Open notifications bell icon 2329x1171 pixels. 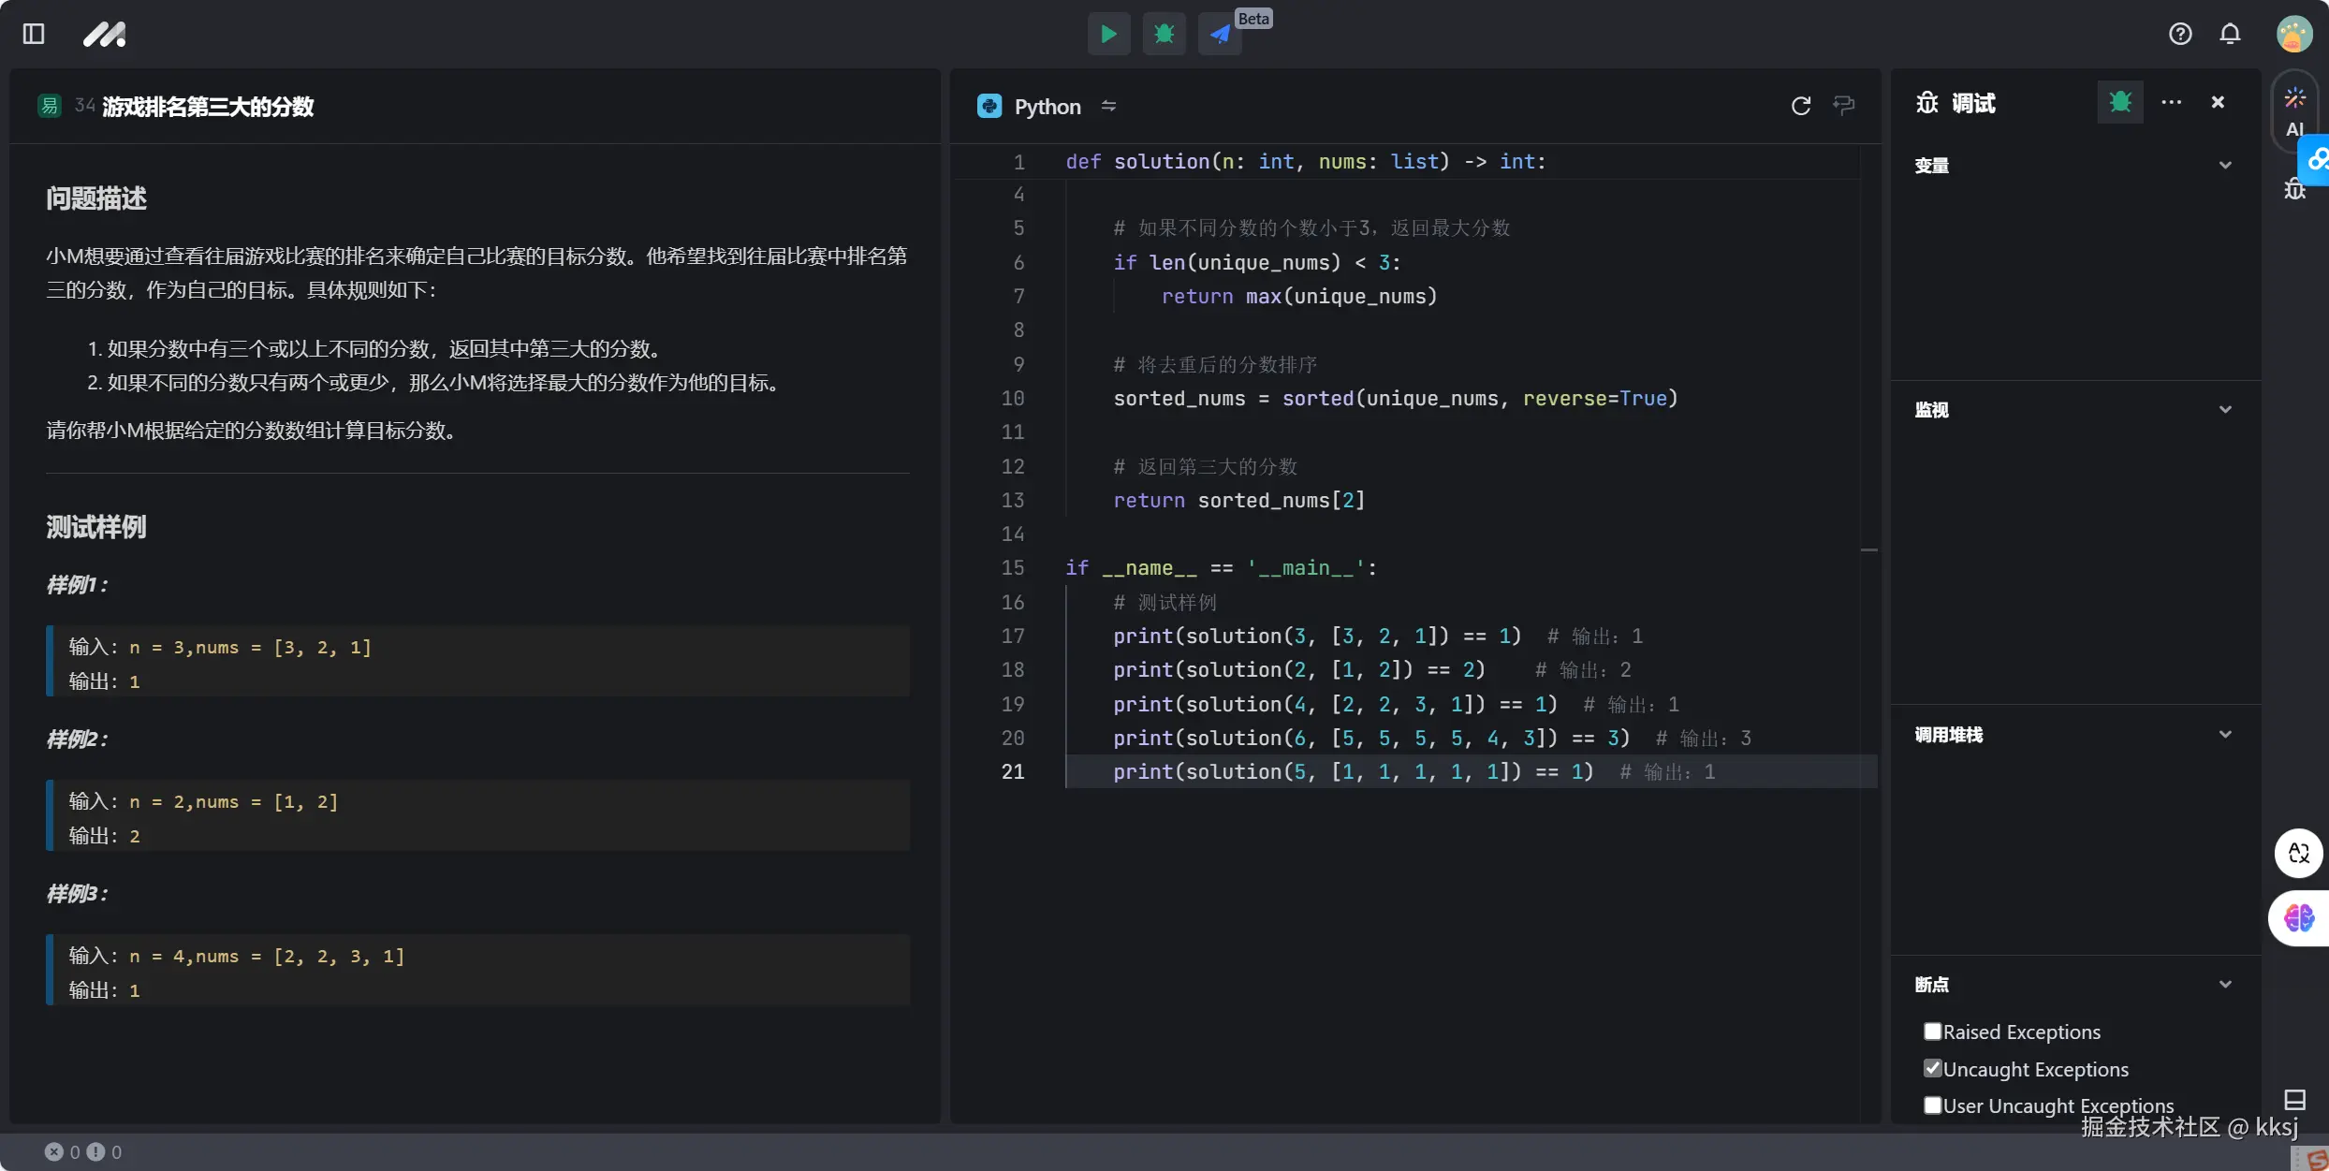pyautogui.click(x=2231, y=35)
